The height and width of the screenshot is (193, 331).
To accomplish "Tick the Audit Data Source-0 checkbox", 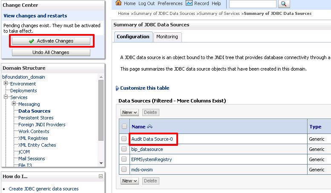I will [124, 139].
